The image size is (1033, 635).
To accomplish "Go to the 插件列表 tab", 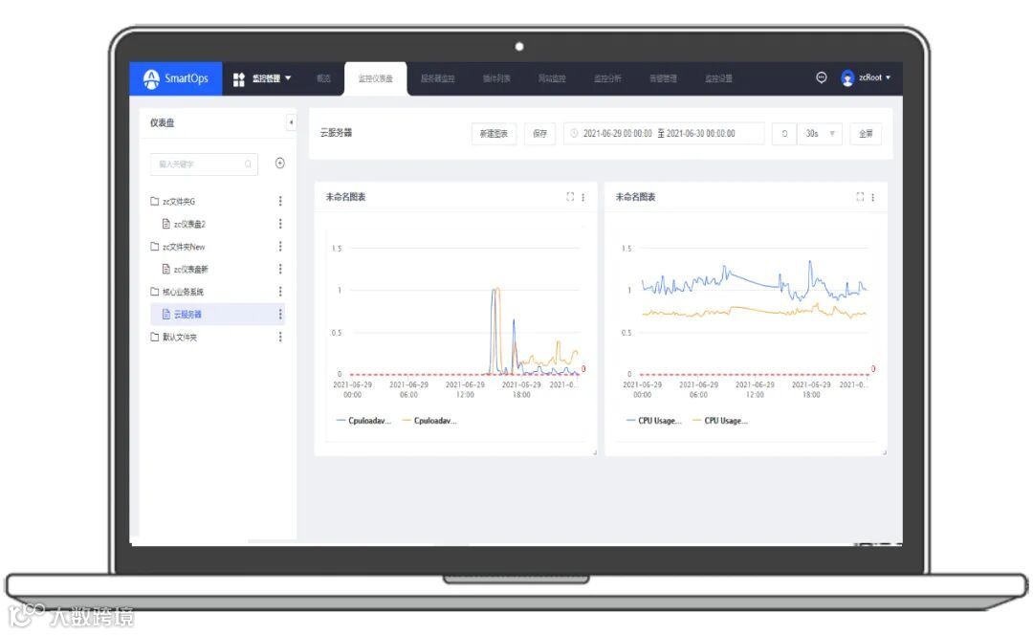I will tap(496, 78).
